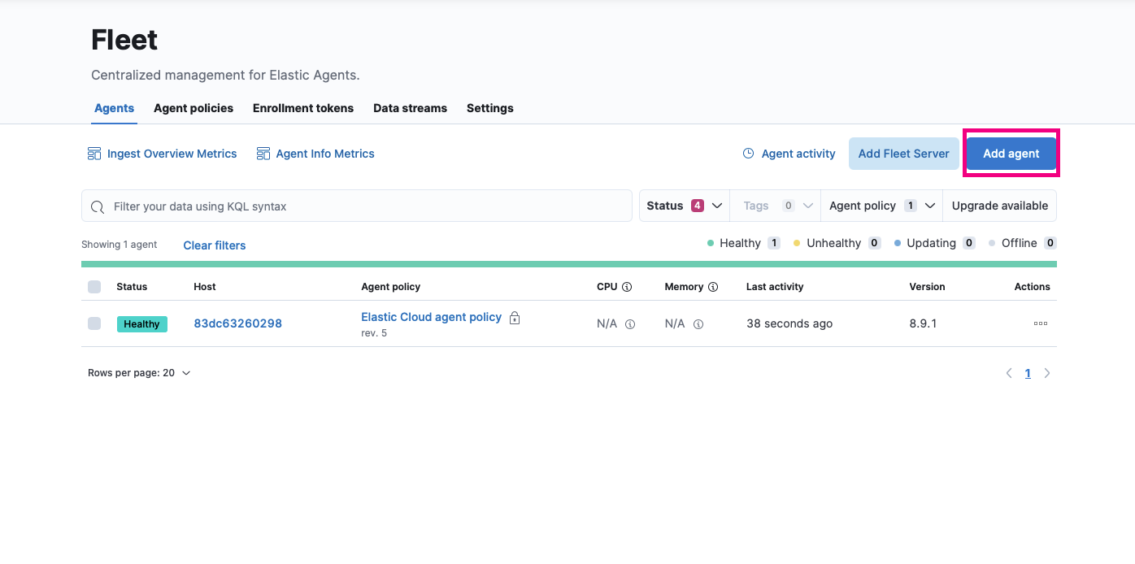Click the Clear filters link
1135x564 pixels.
pyautogui.click(x=215, y=245)
